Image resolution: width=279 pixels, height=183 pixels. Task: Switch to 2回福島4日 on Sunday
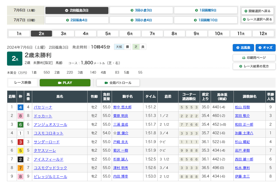[x=77, y=20]
